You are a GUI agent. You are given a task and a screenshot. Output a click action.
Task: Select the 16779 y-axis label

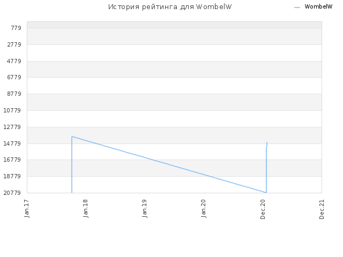pos(12,160)
